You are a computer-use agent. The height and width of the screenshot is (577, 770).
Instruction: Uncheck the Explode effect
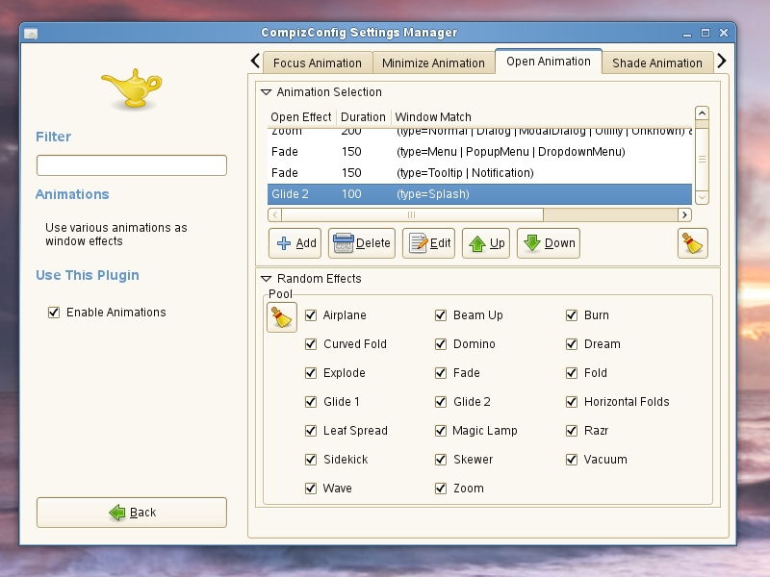click(x=311, y=373)
